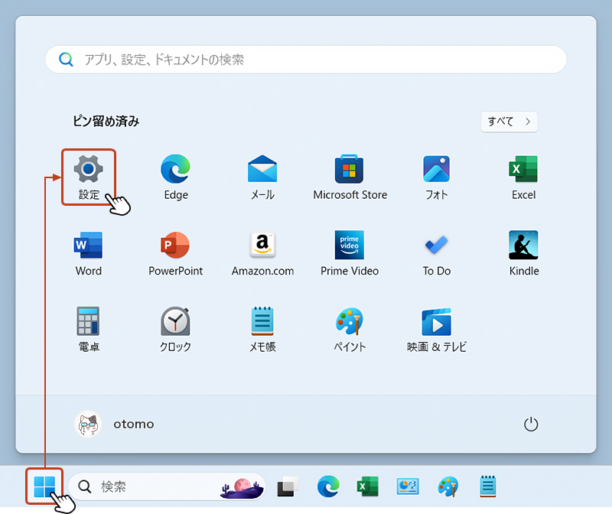This screenshot has width=612, height=514.
Task: Open the 設定 (Settings) app
Action: pyautogui.click(x=89, y=177)
